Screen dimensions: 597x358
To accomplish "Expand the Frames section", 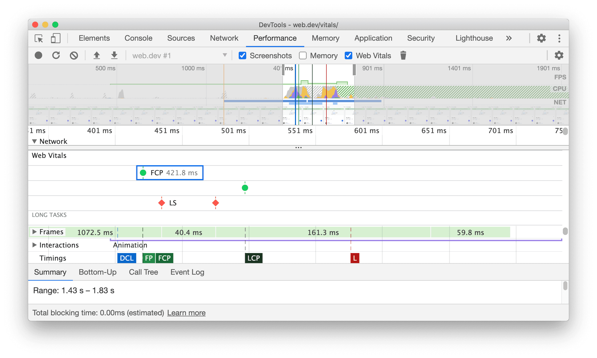I will tap(36, 232).
